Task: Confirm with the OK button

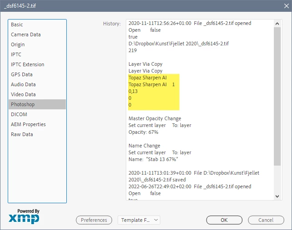Action: [224, 220]
